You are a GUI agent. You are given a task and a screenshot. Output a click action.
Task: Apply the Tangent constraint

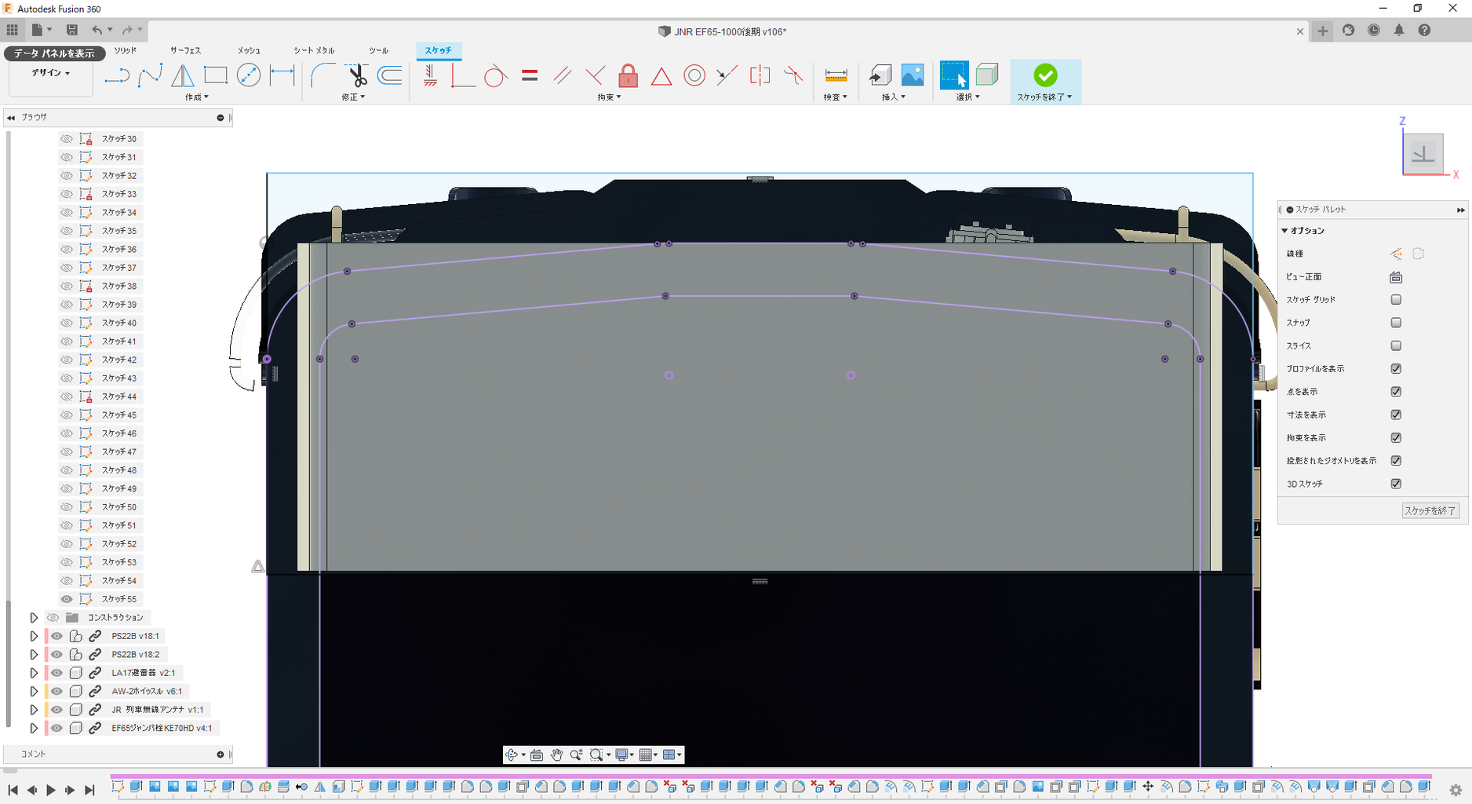495,75
